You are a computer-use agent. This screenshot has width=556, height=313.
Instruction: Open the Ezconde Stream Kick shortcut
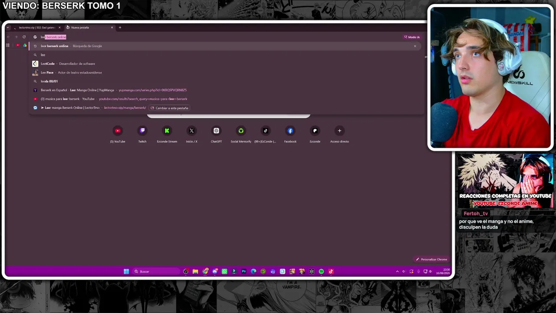167,134
